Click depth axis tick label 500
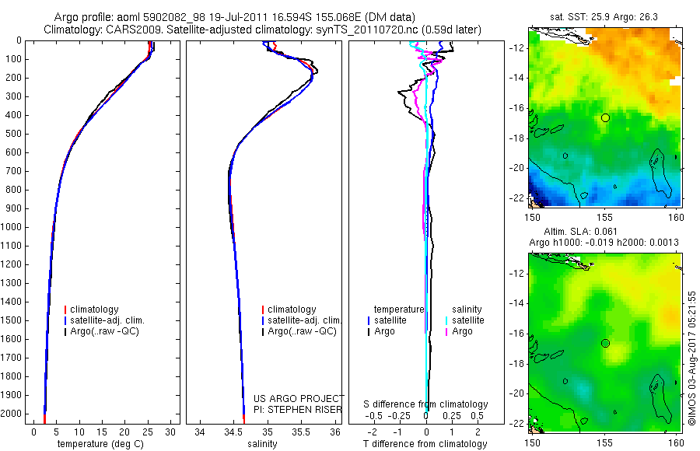The image size is (700, 451). pyautogui.click(x=13, y=134)
